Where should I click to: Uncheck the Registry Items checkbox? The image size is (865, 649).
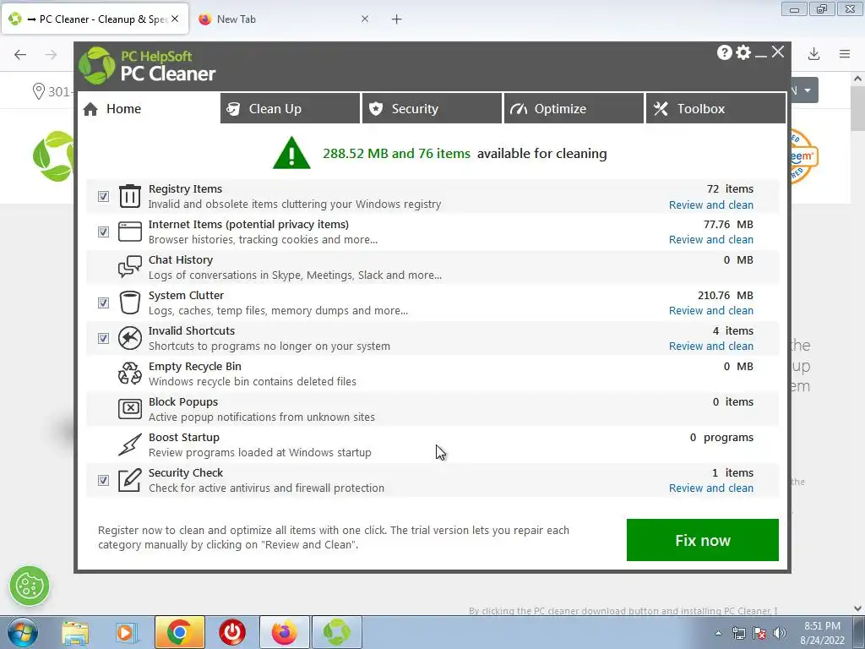(x=103, y=196)
